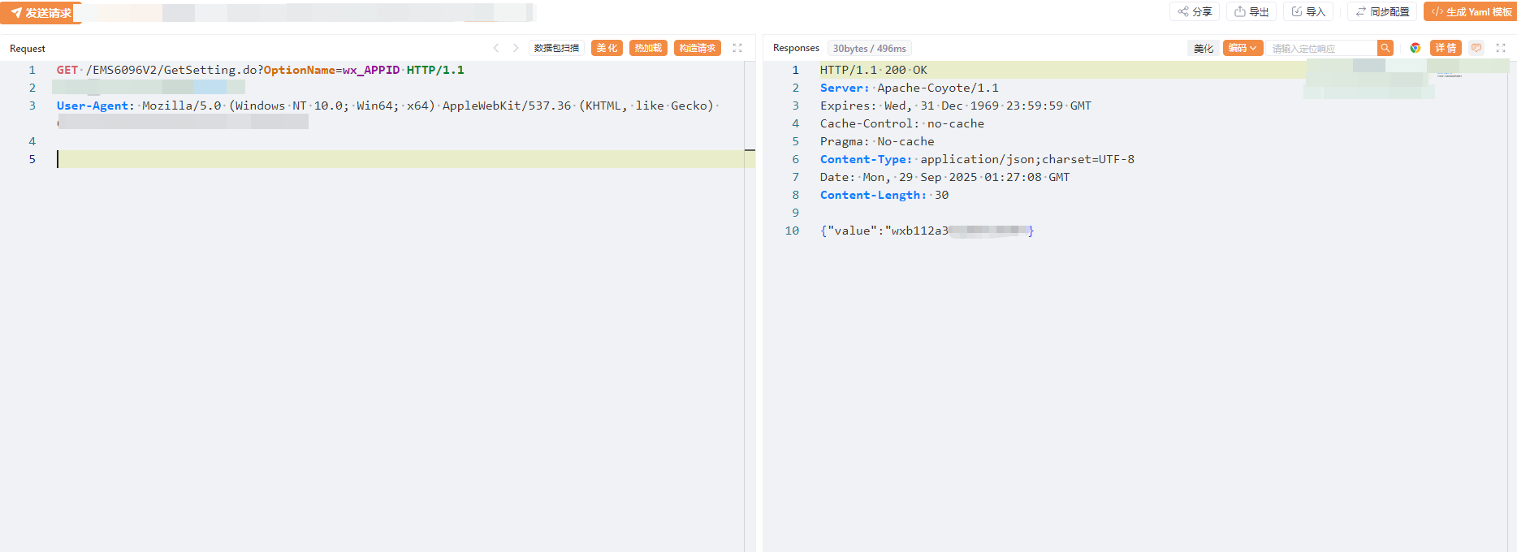Click the Expires response header line

[x=956, y=106]
